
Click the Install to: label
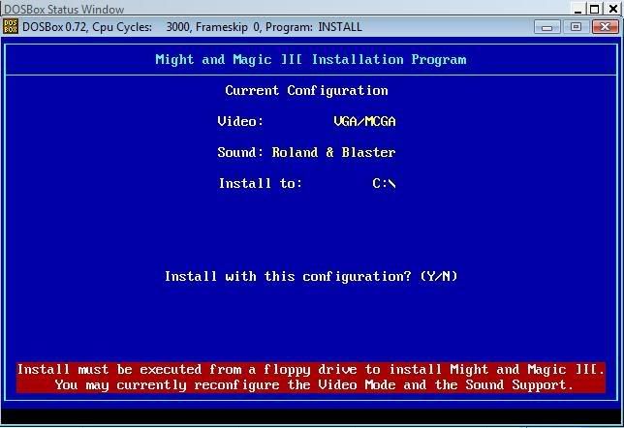(x=261, y=183)
